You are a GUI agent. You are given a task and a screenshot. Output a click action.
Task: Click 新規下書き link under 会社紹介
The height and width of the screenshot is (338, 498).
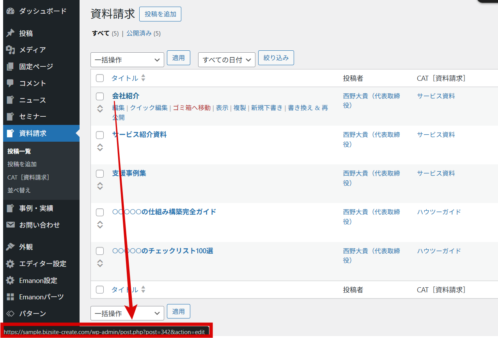267,108
